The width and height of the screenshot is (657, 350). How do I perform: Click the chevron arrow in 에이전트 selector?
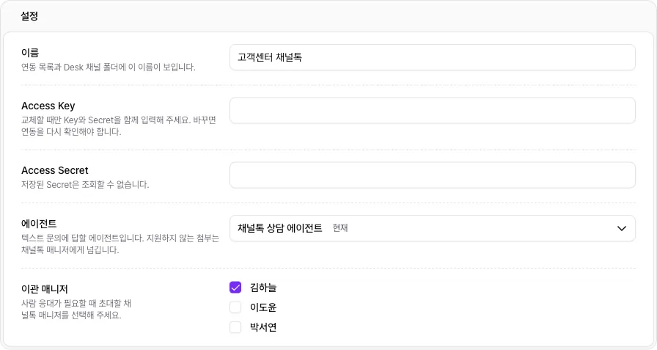click(622, 228)
